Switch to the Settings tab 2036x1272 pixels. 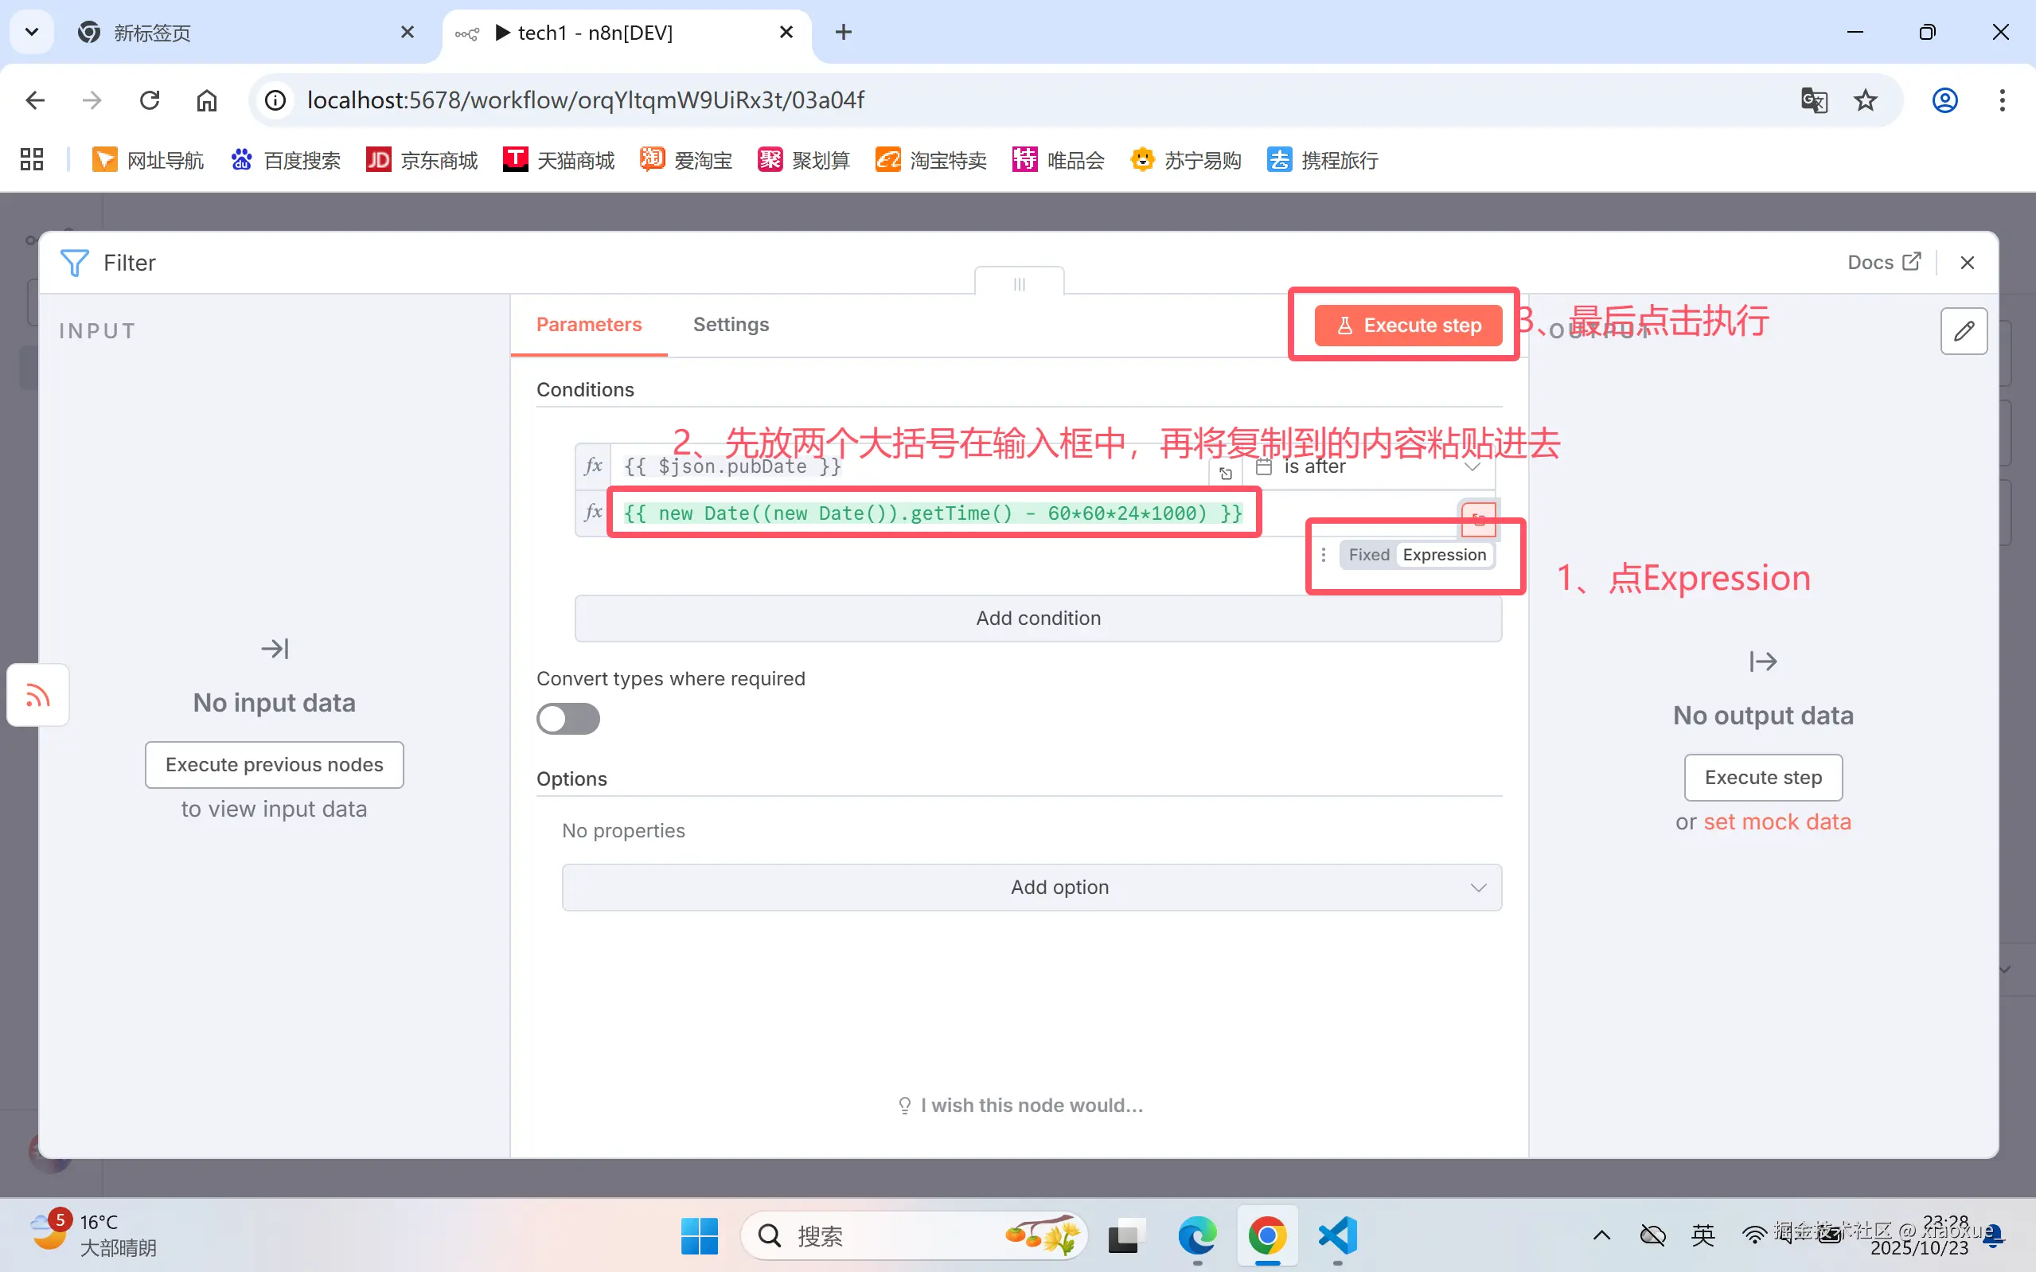(x=730, y=325)
